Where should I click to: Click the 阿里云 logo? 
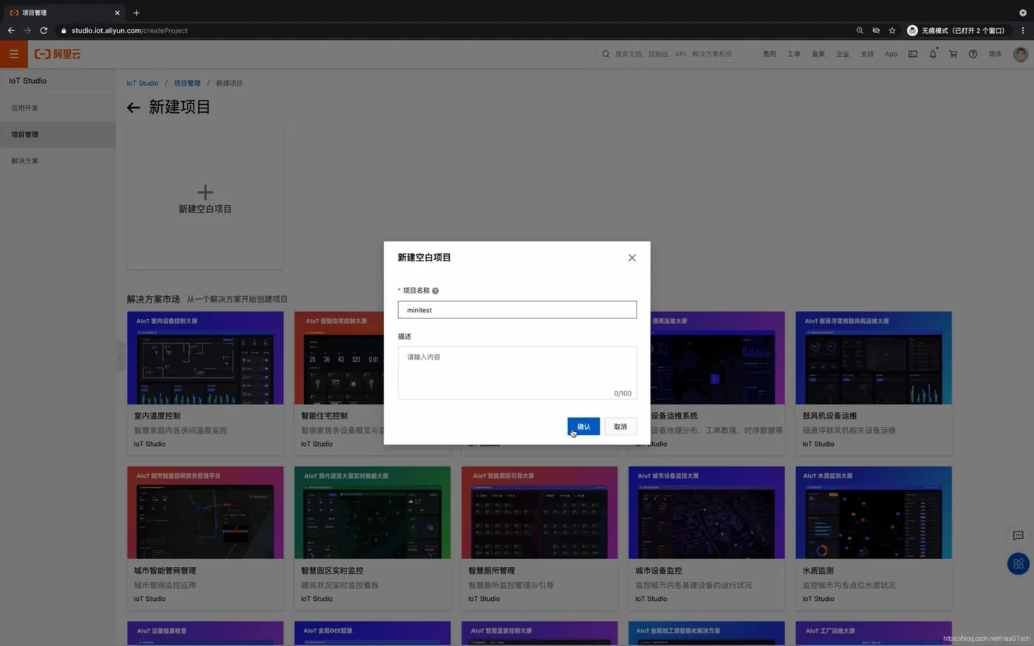(x=58, y=54)
